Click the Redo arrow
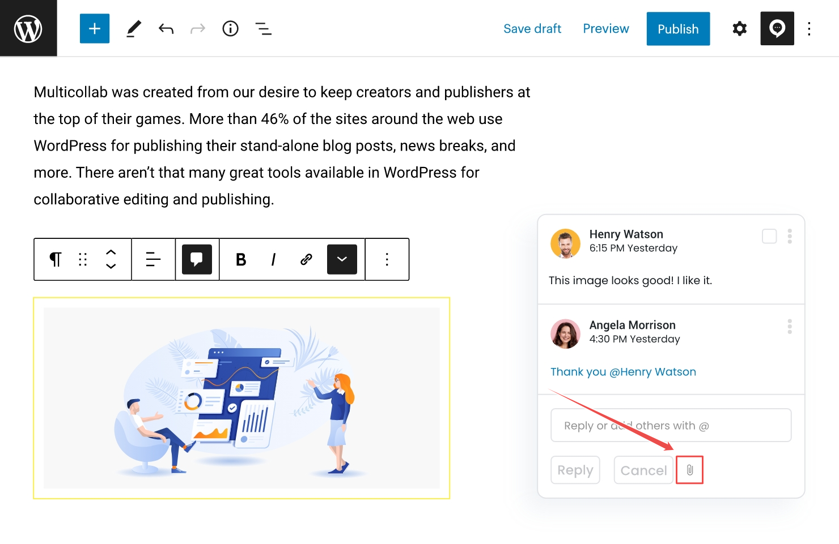Viewport: 839px width, 544px height. (198, 28)
